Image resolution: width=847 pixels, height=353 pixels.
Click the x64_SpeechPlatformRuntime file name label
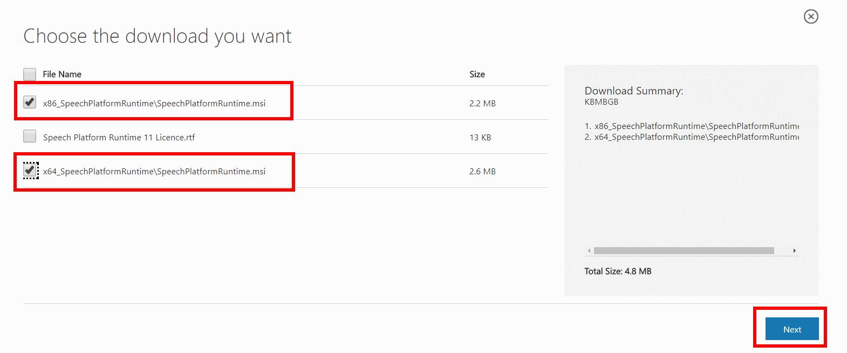(154, 171)
